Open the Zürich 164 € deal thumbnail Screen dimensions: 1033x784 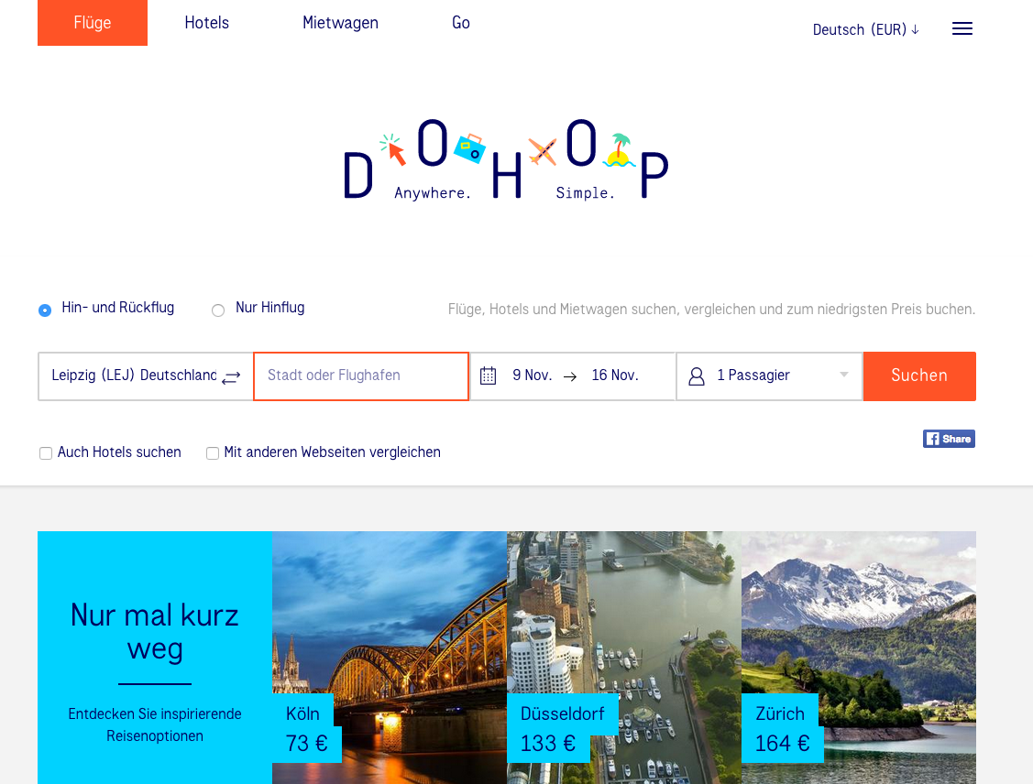tap(859, 658)
